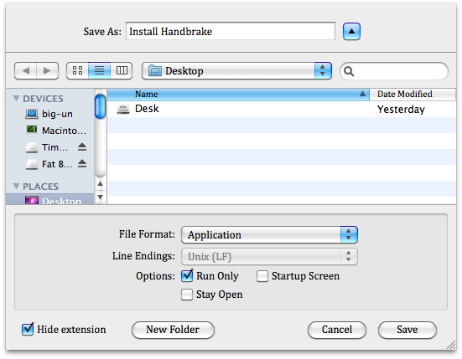Uncheck the Run Only option
462x359 pixels.
(x=187, y=276)
